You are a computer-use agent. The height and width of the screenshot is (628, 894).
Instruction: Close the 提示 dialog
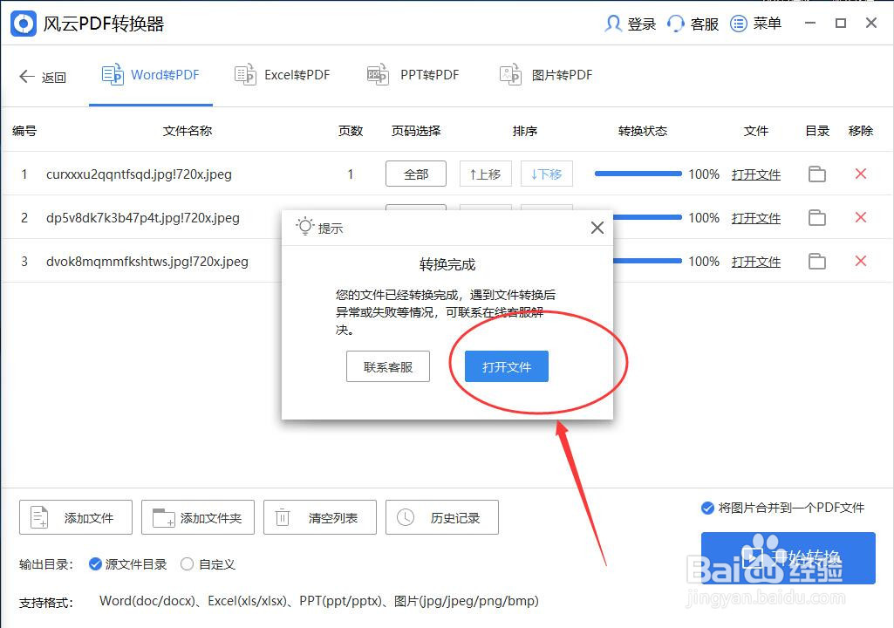click(x=597, y=228)
